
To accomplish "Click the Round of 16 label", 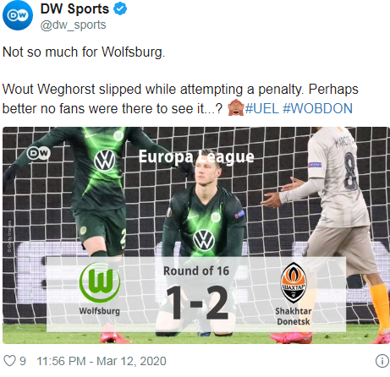I will (196, 270).
